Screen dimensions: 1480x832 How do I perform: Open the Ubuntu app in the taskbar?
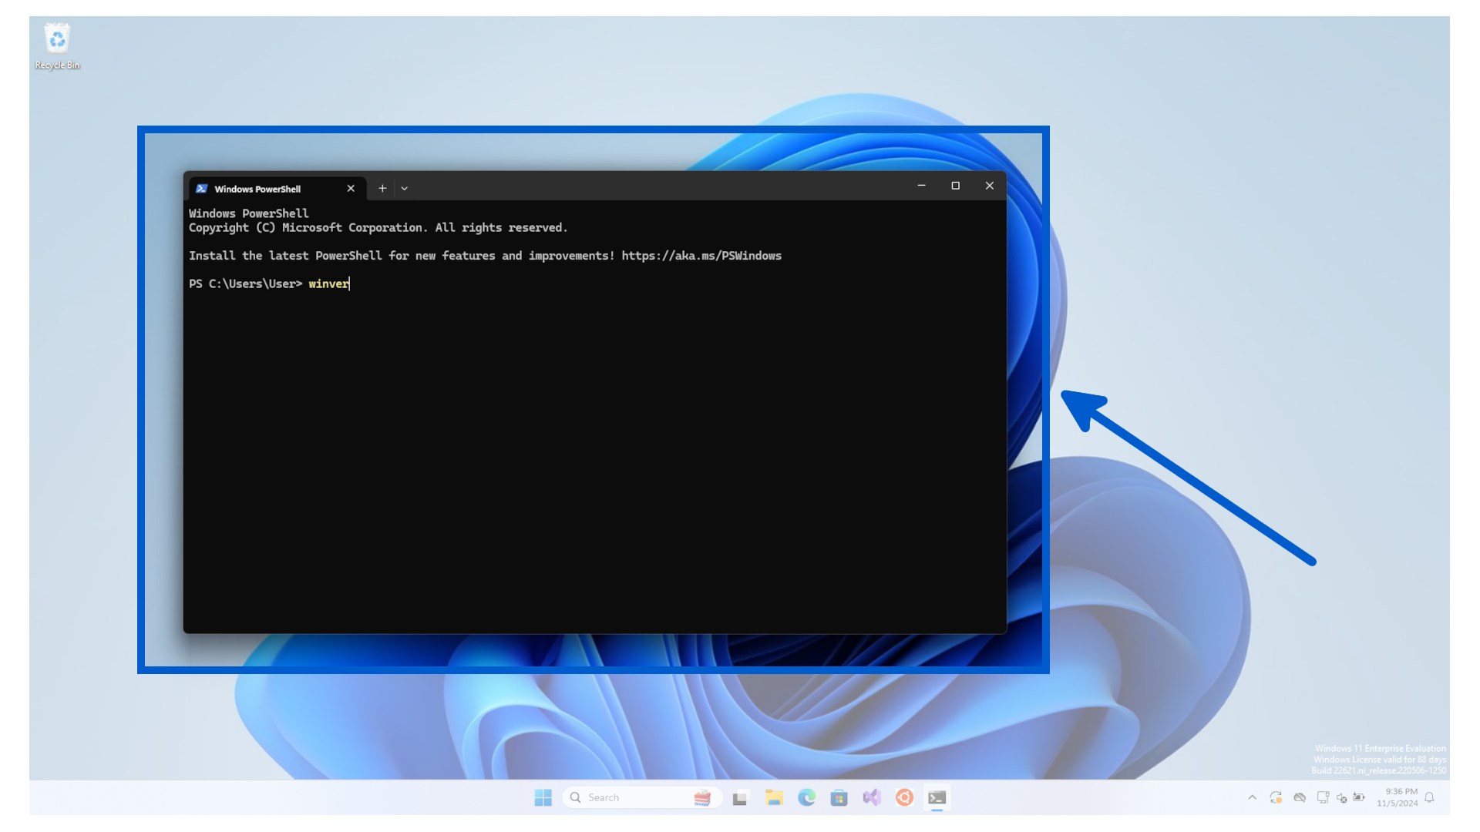[904, 797]
